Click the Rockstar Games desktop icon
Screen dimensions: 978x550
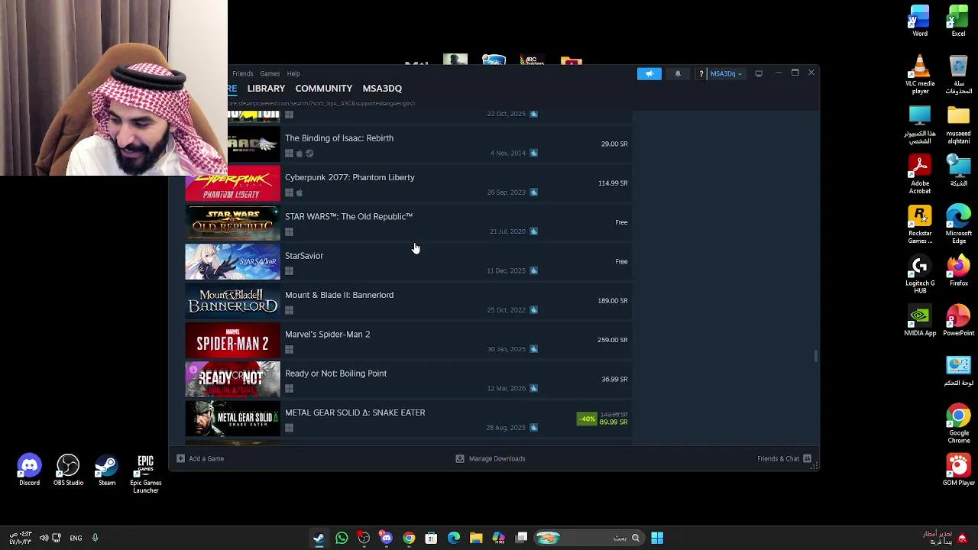[x=920, y=225]
